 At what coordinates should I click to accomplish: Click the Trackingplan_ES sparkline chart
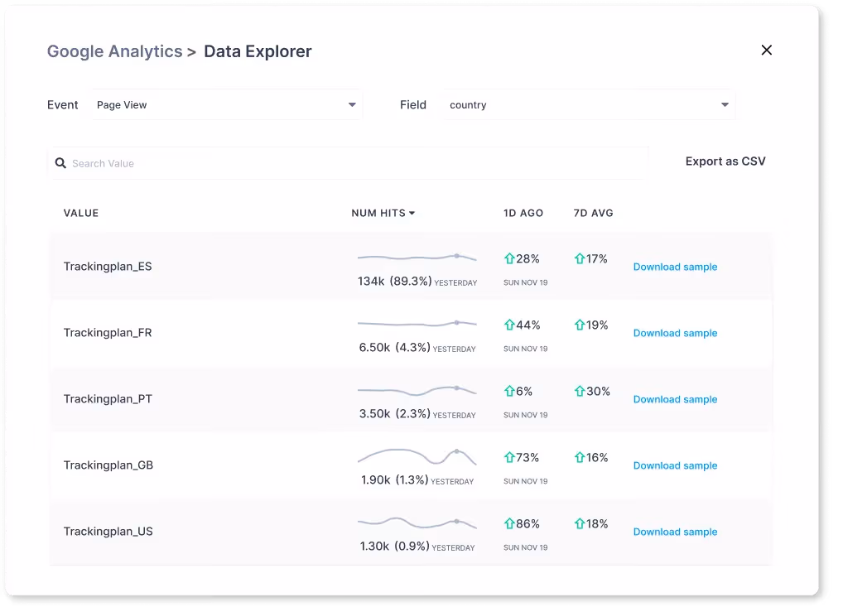417,258
